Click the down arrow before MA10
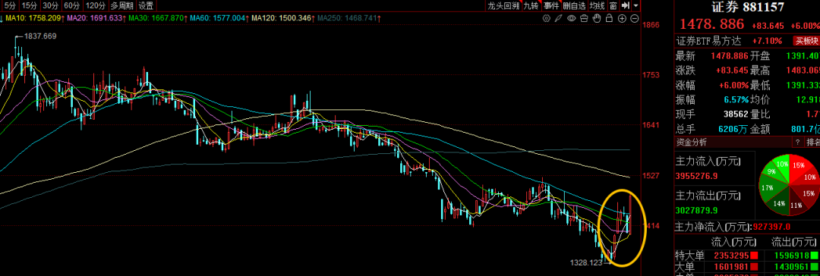 tap(2, 18)
